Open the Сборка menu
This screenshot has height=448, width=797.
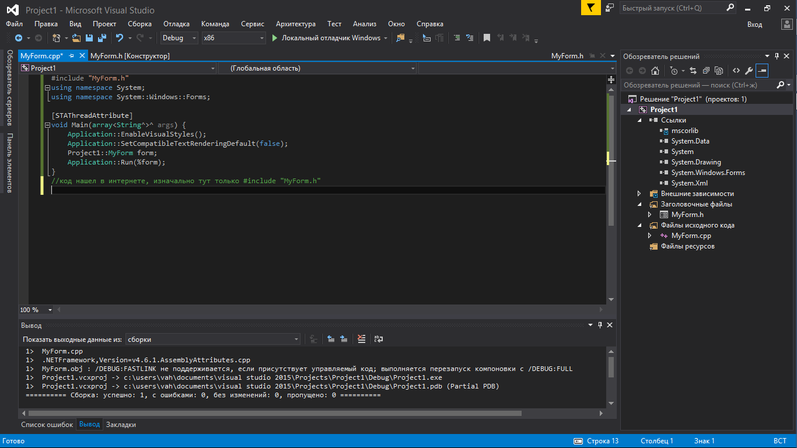(139, 24)
